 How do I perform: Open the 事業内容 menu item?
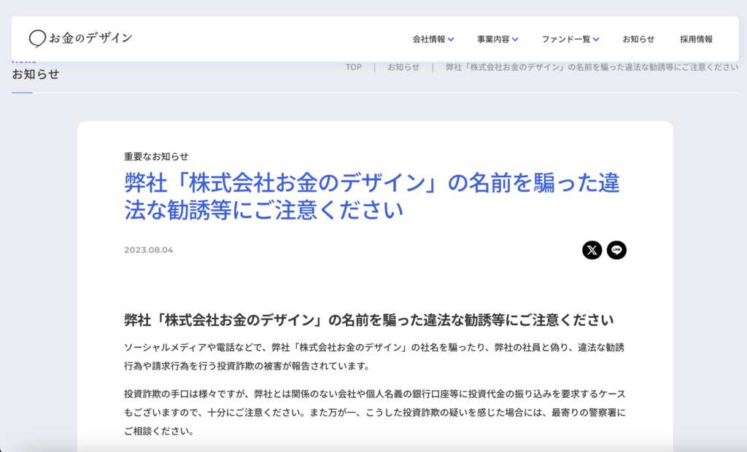tap(494, 39)
